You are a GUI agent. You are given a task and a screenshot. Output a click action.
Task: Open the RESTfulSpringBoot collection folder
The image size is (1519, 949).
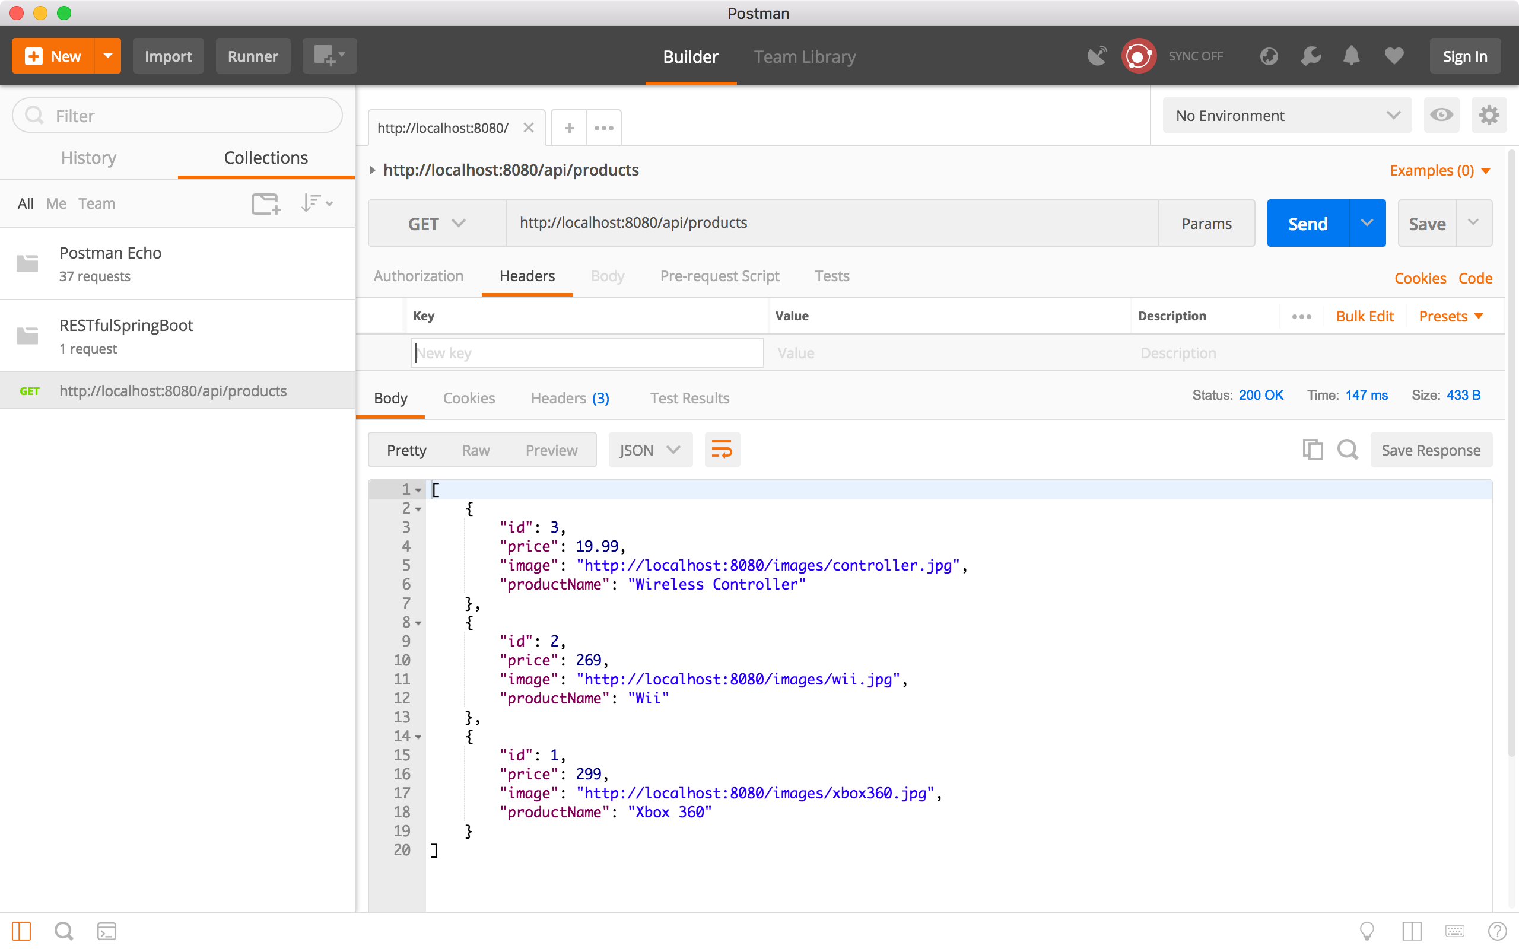[x=177, y=336]
